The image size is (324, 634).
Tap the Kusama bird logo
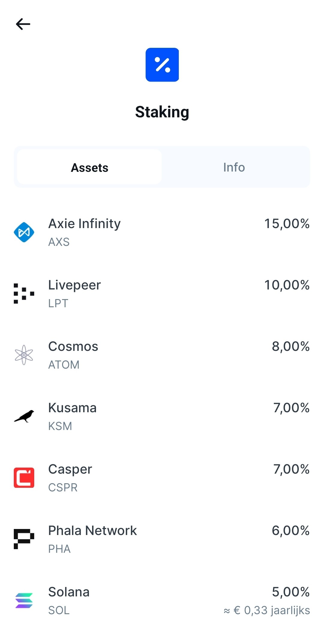pos(24,416)
